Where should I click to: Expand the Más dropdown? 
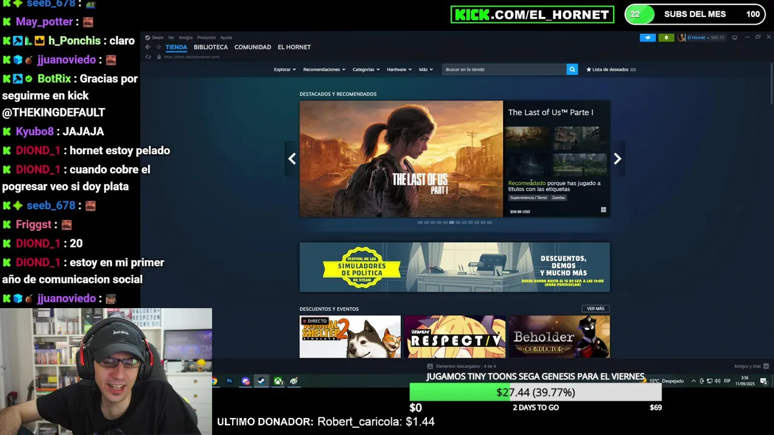(x=426, y=69)
